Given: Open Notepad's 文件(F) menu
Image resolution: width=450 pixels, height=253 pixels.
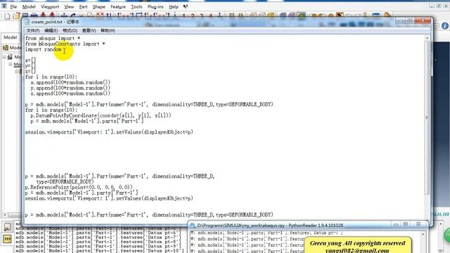Looking at the screenshot, I should [x=33, y=30].
